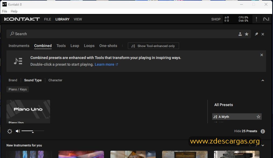The height and width of the screenshot is (158, 273).
Task: Open the blue-purple new instrument thumbnail
Action: click(29, 154)
